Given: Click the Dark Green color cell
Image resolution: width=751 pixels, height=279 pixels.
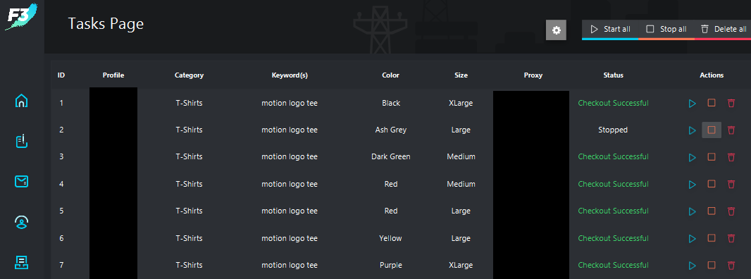Looking at the screenshot, I should pos(391,156).
